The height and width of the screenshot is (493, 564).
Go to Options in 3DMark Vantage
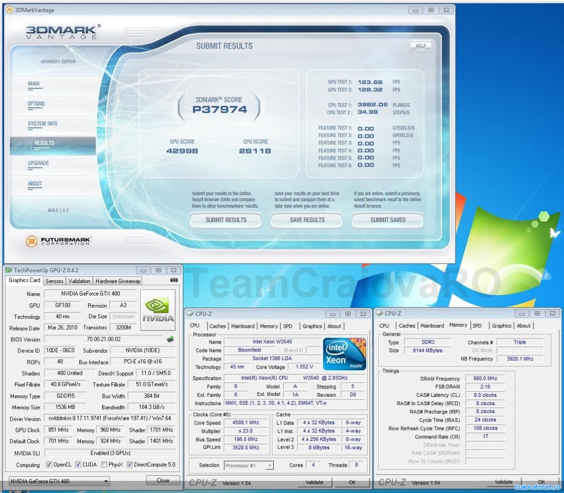36,104
